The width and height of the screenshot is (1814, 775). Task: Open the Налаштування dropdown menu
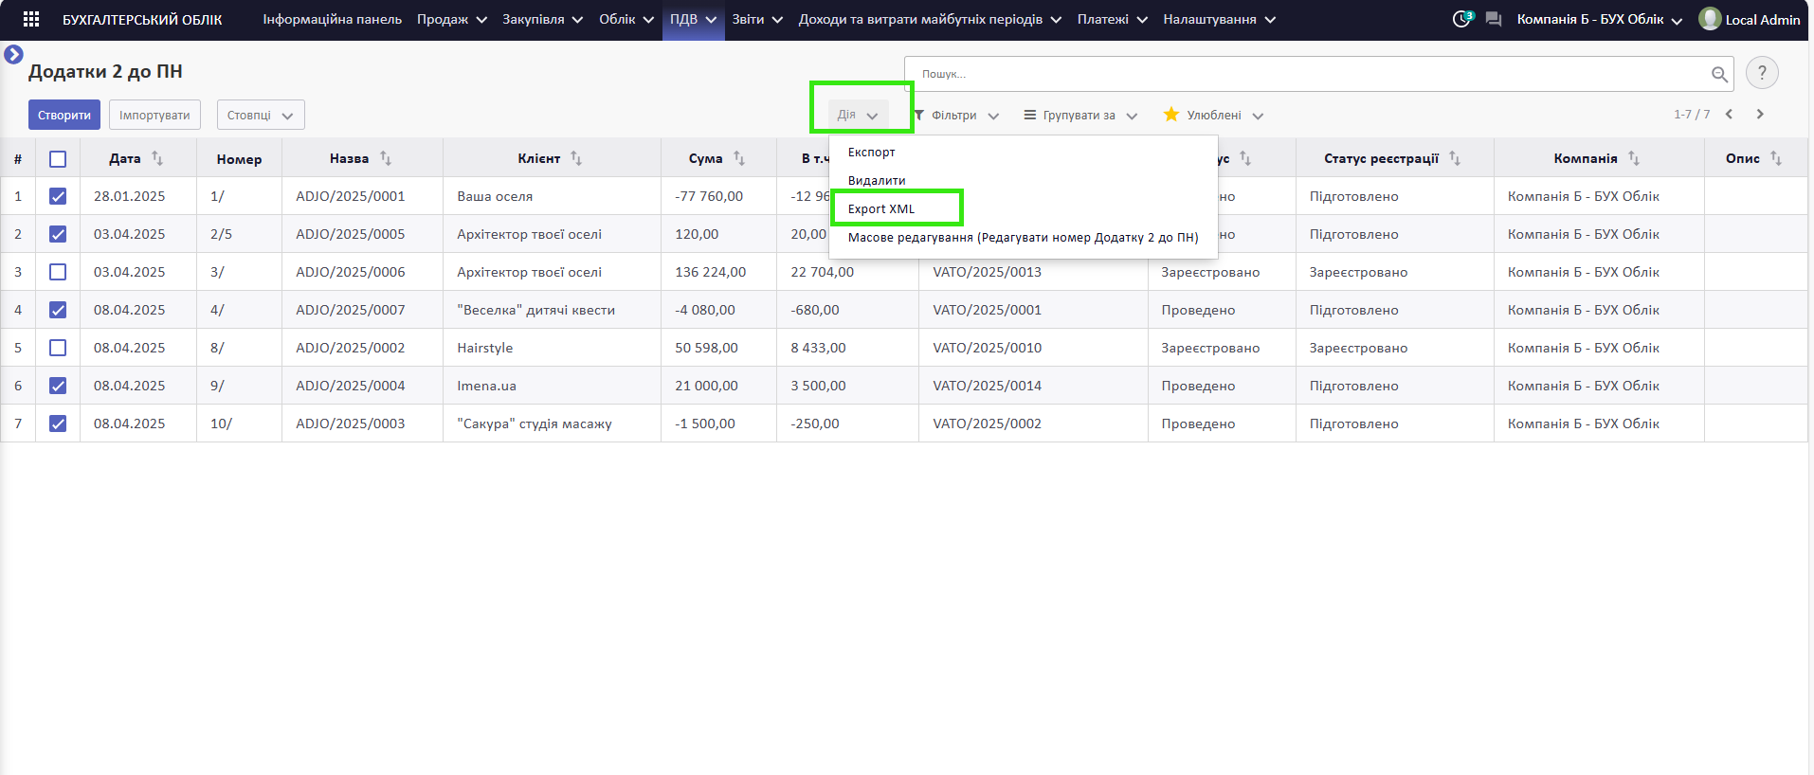1219,19
